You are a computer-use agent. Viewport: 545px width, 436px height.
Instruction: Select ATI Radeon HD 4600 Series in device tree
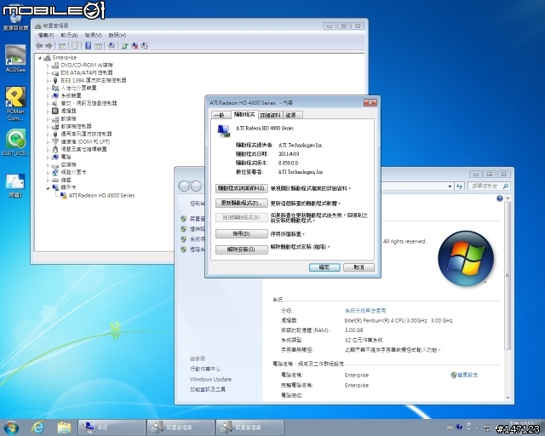pos(101,195)
